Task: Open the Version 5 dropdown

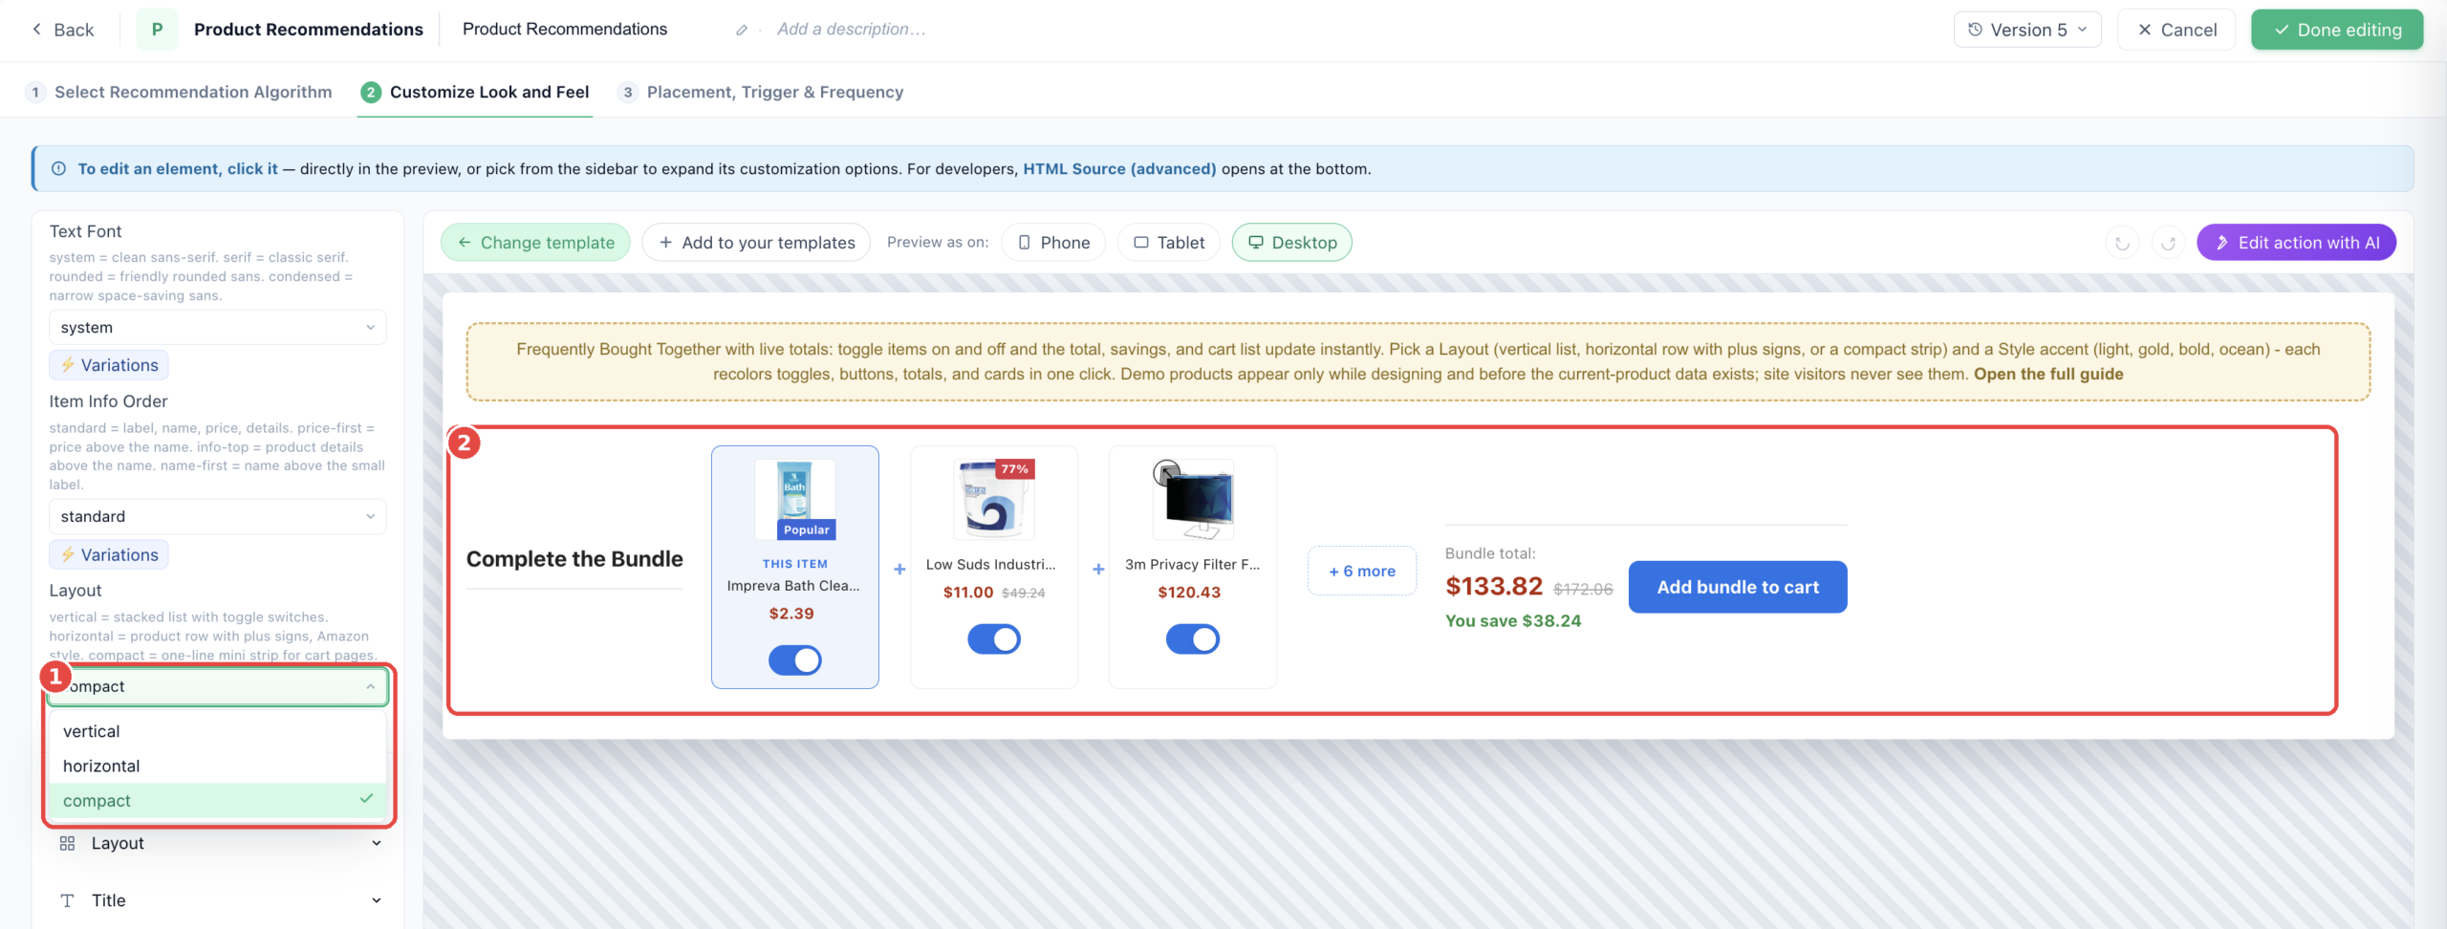Action: click(2026, 30)
